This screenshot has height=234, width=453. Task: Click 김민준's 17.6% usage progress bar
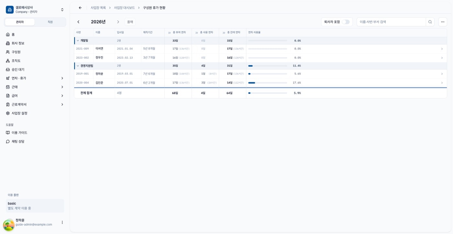click(268, 83)
